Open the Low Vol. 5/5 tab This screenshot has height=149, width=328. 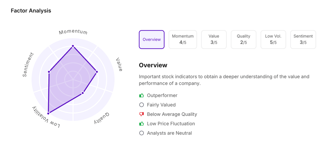coord(273,40)
